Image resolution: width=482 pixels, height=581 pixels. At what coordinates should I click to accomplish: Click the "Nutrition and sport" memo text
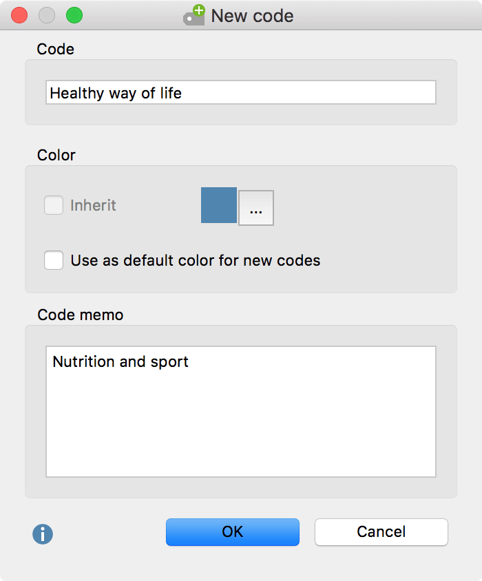tap(120, 361)
